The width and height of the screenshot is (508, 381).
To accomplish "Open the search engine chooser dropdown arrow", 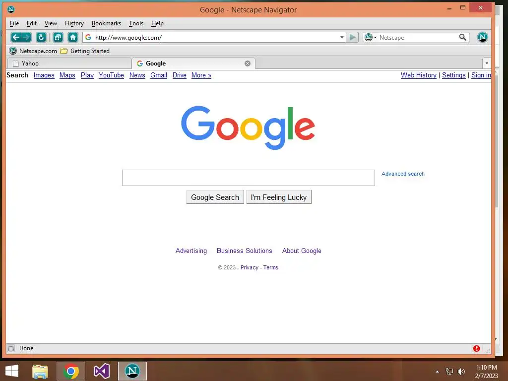I will pos(375,37).
